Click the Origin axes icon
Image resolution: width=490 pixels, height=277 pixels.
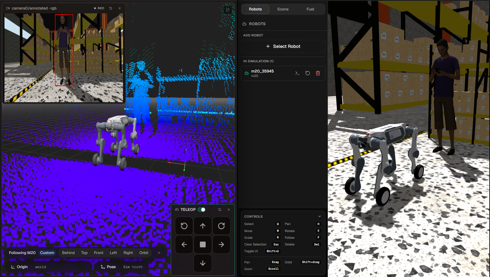[13, 267]
